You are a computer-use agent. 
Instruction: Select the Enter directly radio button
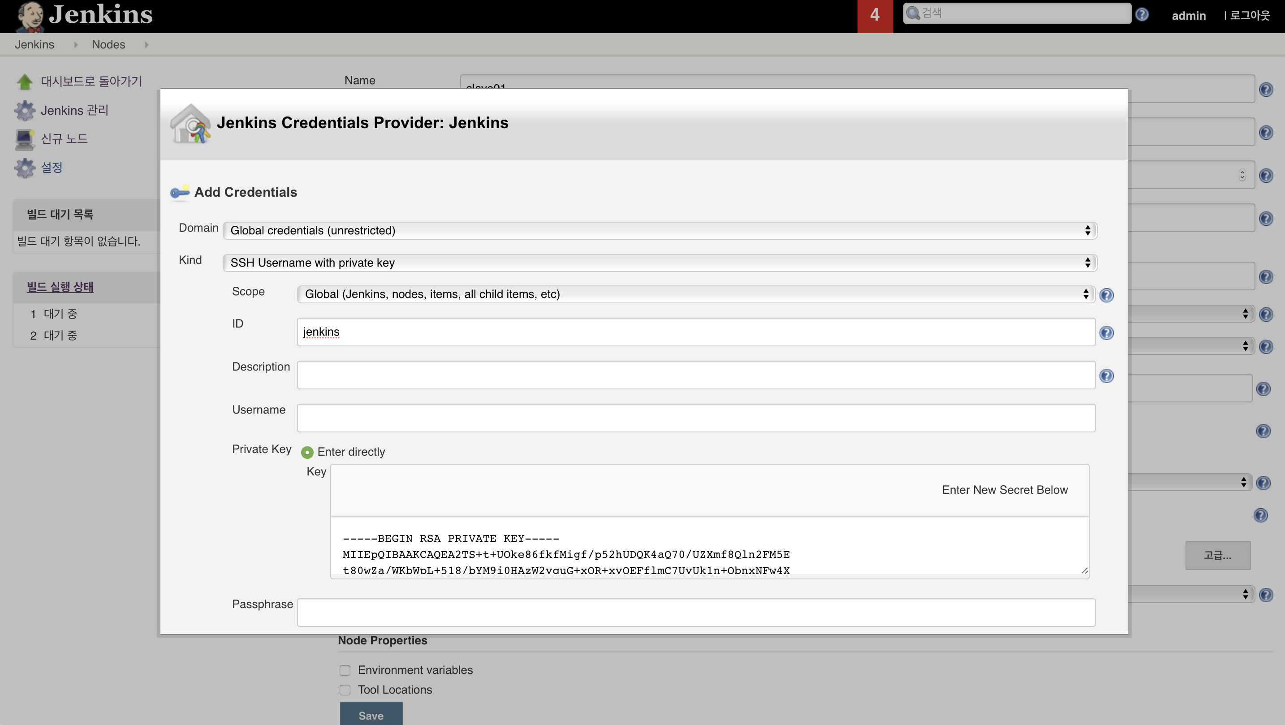click(x=307, y=452)
